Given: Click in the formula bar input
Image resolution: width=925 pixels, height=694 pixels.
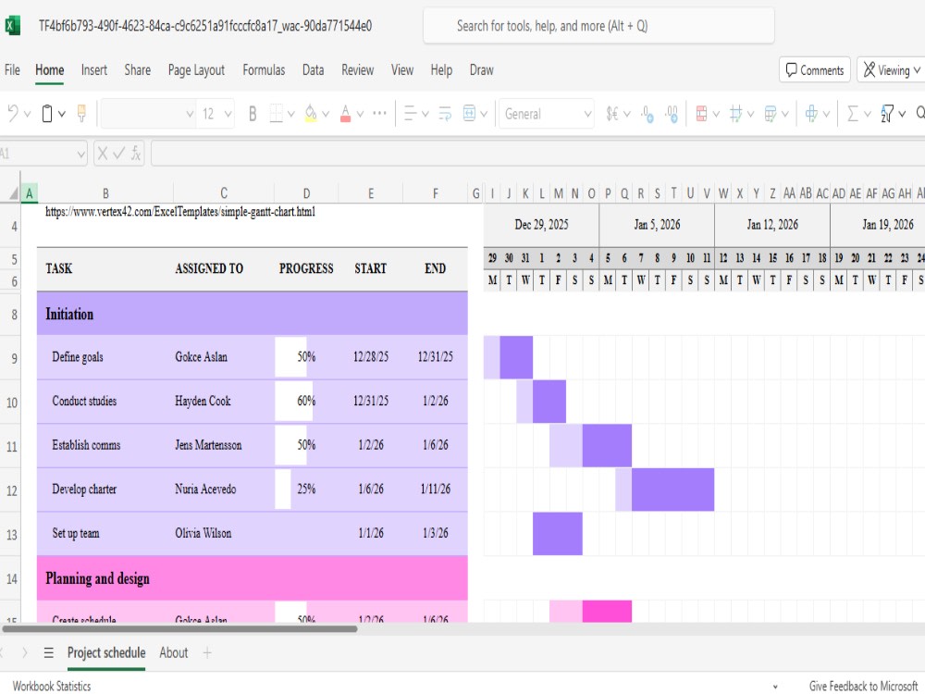Looking at the screenshot, I should 538,154.
